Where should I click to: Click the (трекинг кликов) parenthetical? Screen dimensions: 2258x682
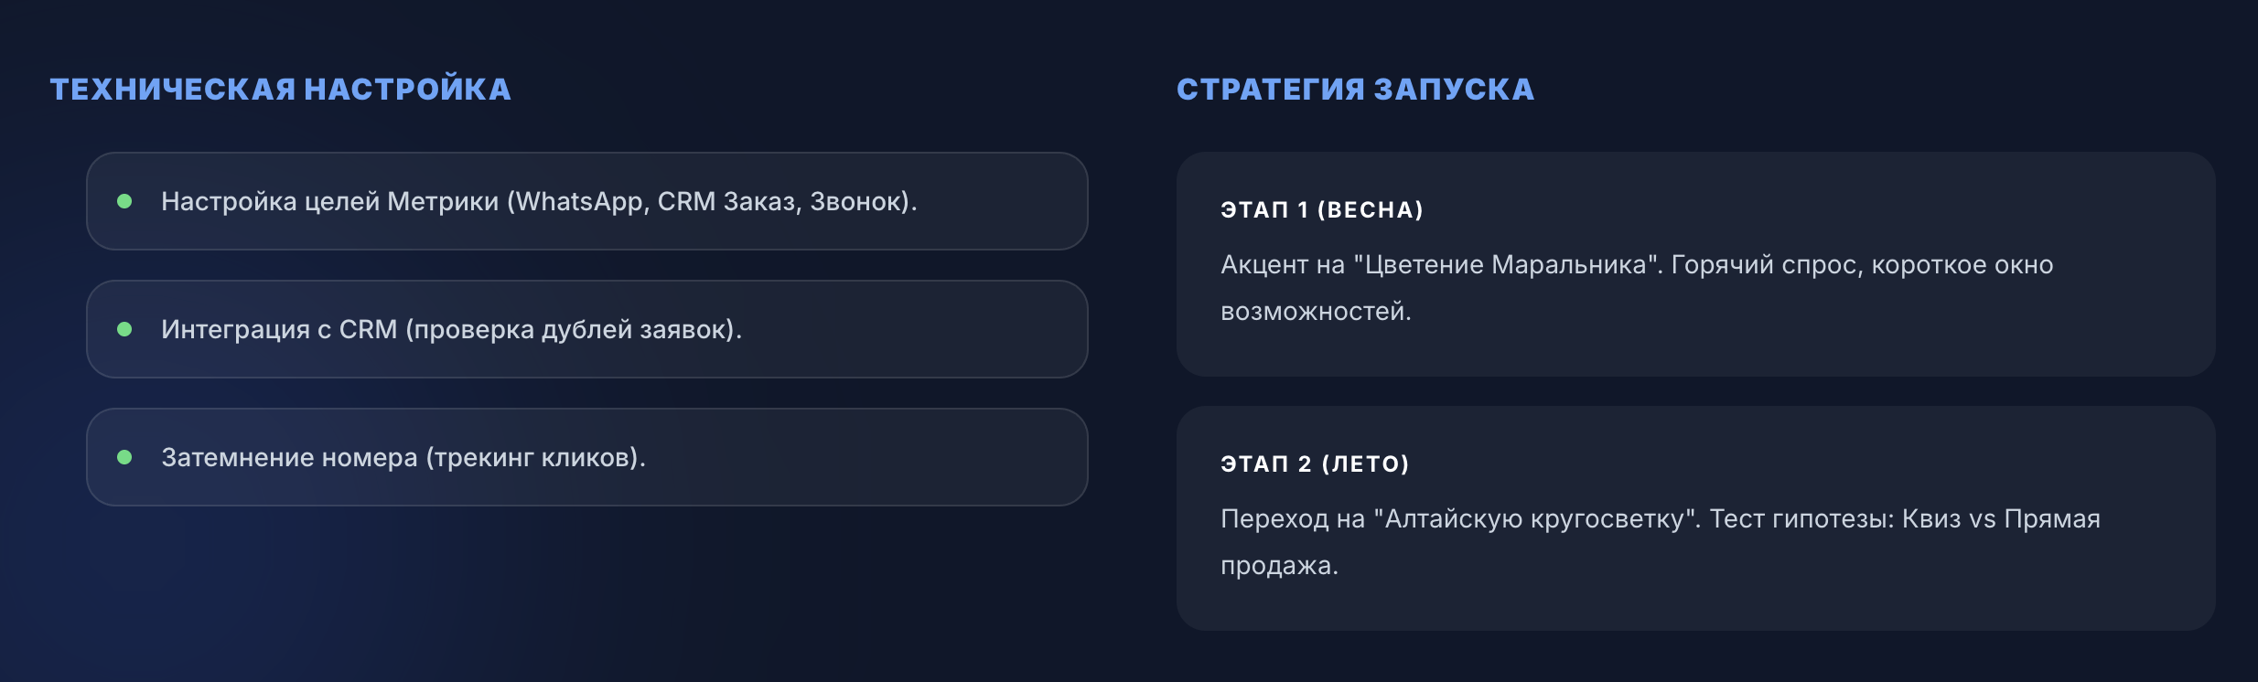click(536, 457)
